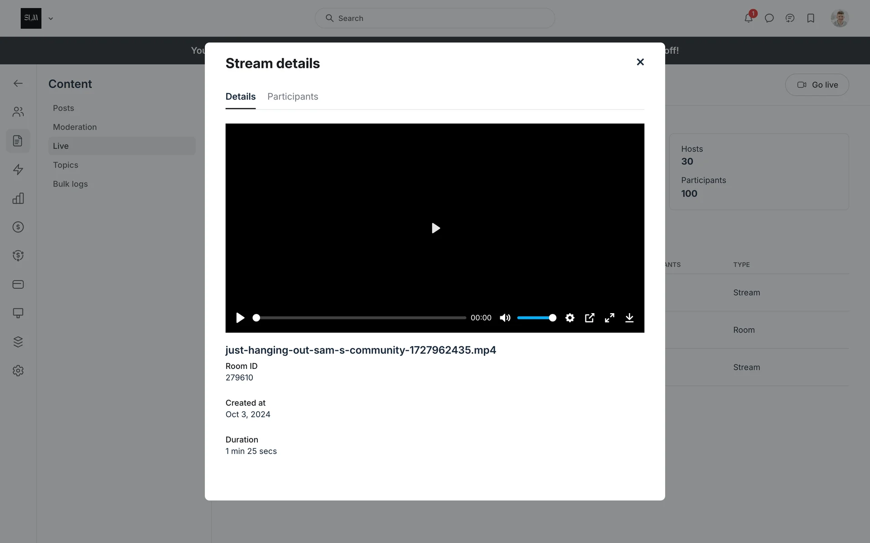Open the bookmarks icon in header
This screenshot has width=870, height=543.
pyautogui.click(x=811, y=18)
